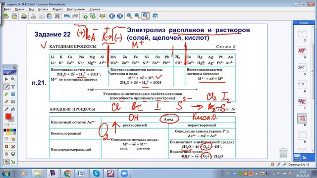This screenshot has width=317, height=178.
Task: Click the thumbnail panel scrollbar
Action: point(313,71)
